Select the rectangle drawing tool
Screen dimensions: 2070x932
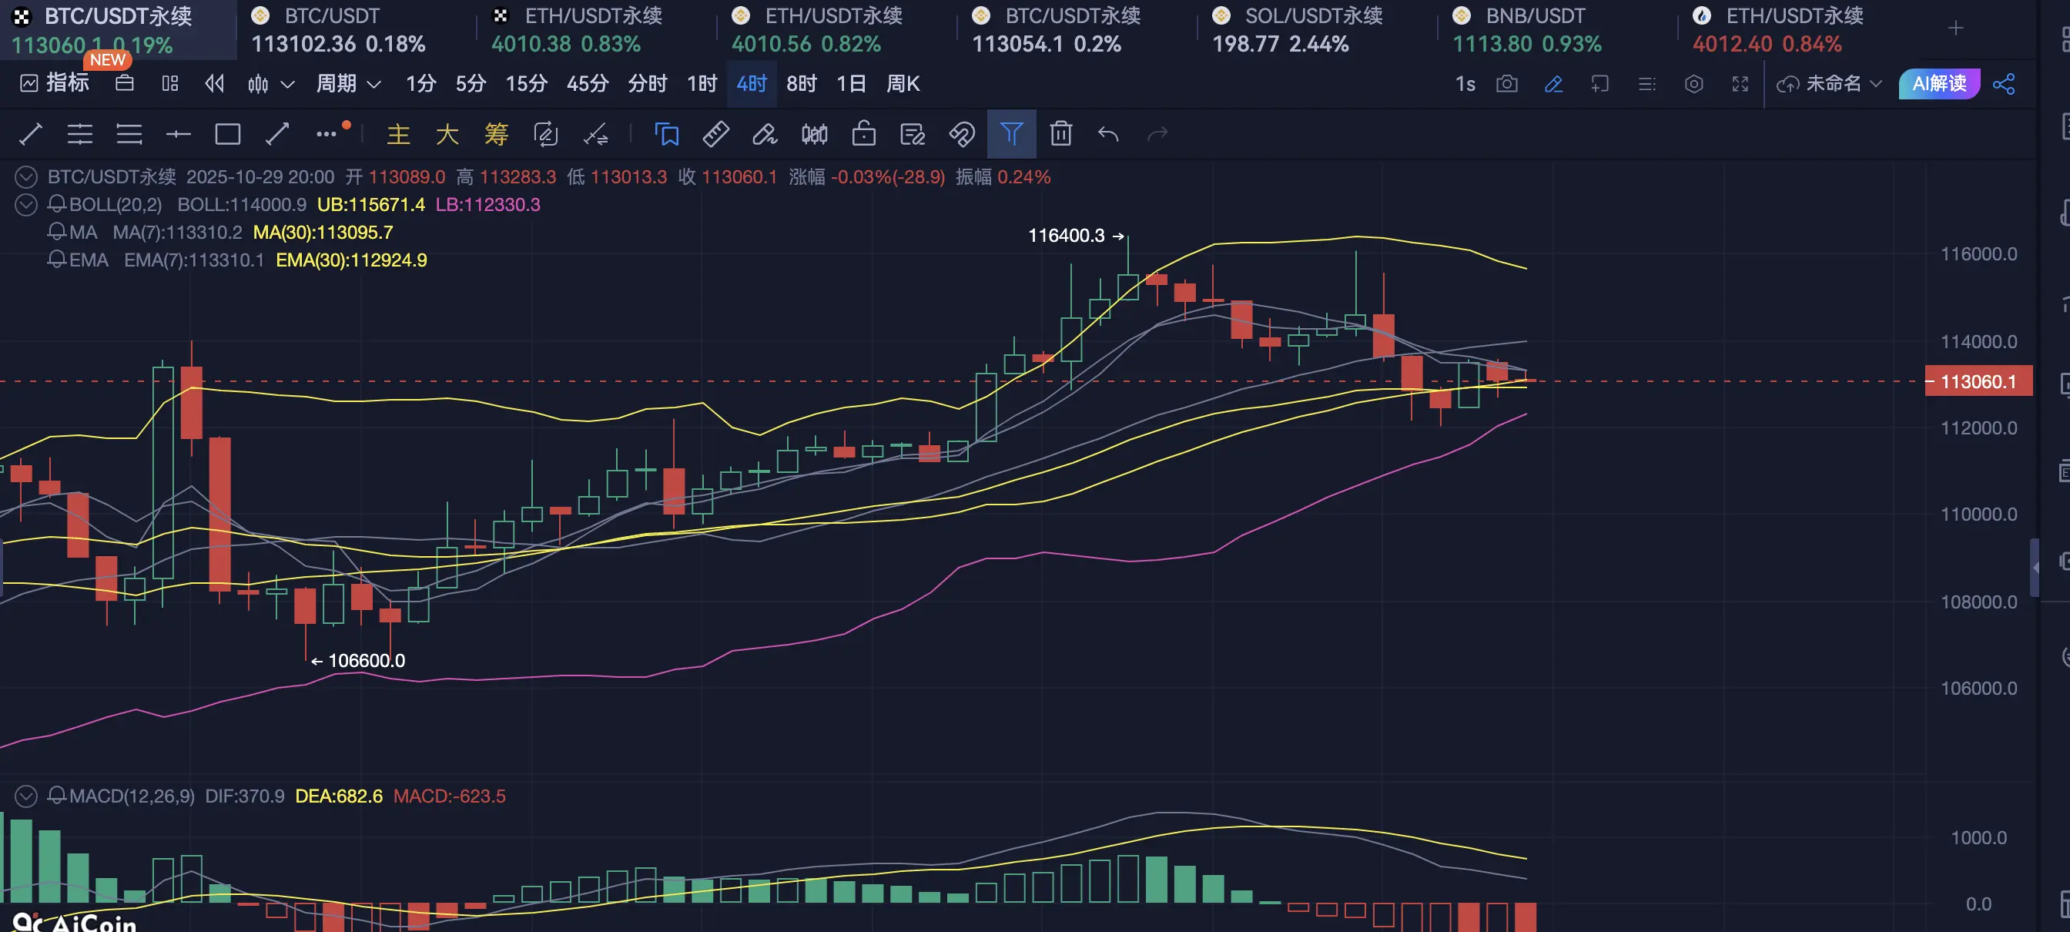click(227, 134)
